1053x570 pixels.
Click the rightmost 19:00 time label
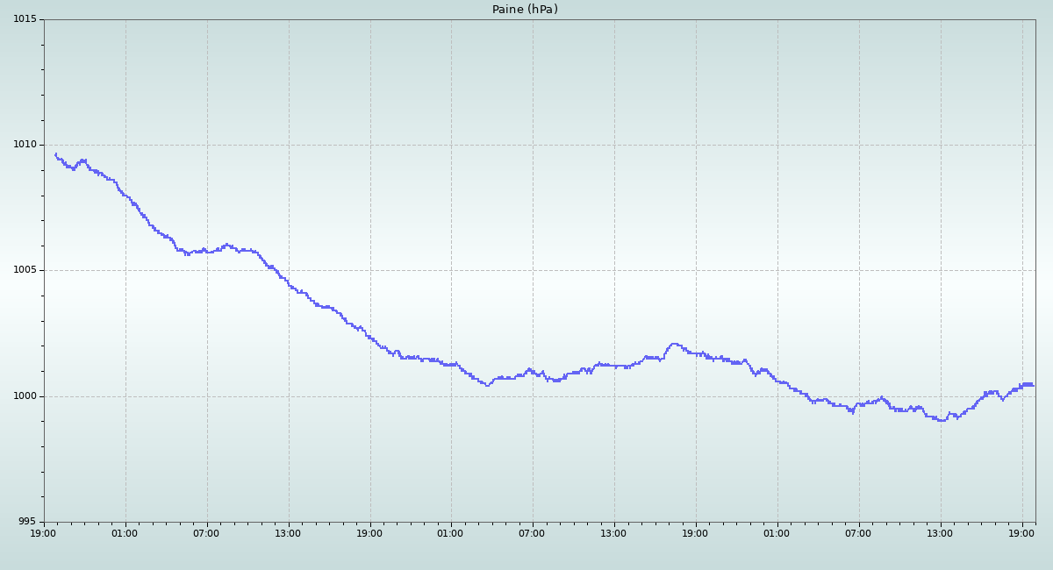[x=1021, y=532]
